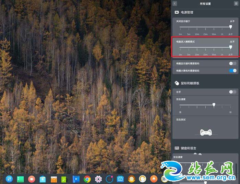
Task: Open Google Chrome from the dock
Action: point(87,179)
